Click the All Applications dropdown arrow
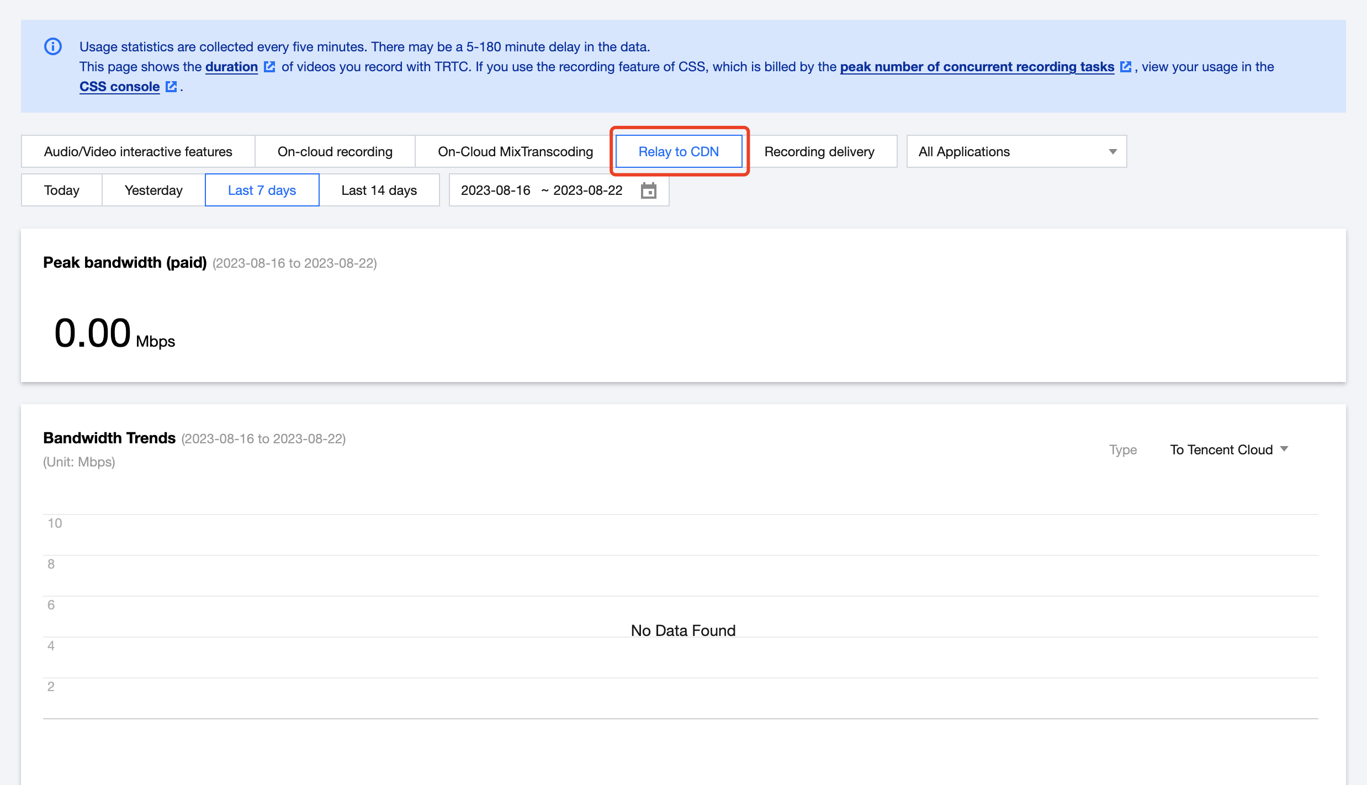Screen dimensions: 1367x785 [1112, 152]
